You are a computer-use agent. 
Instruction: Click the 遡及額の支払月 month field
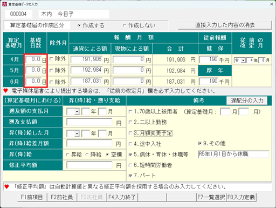(x=102, y=112)
